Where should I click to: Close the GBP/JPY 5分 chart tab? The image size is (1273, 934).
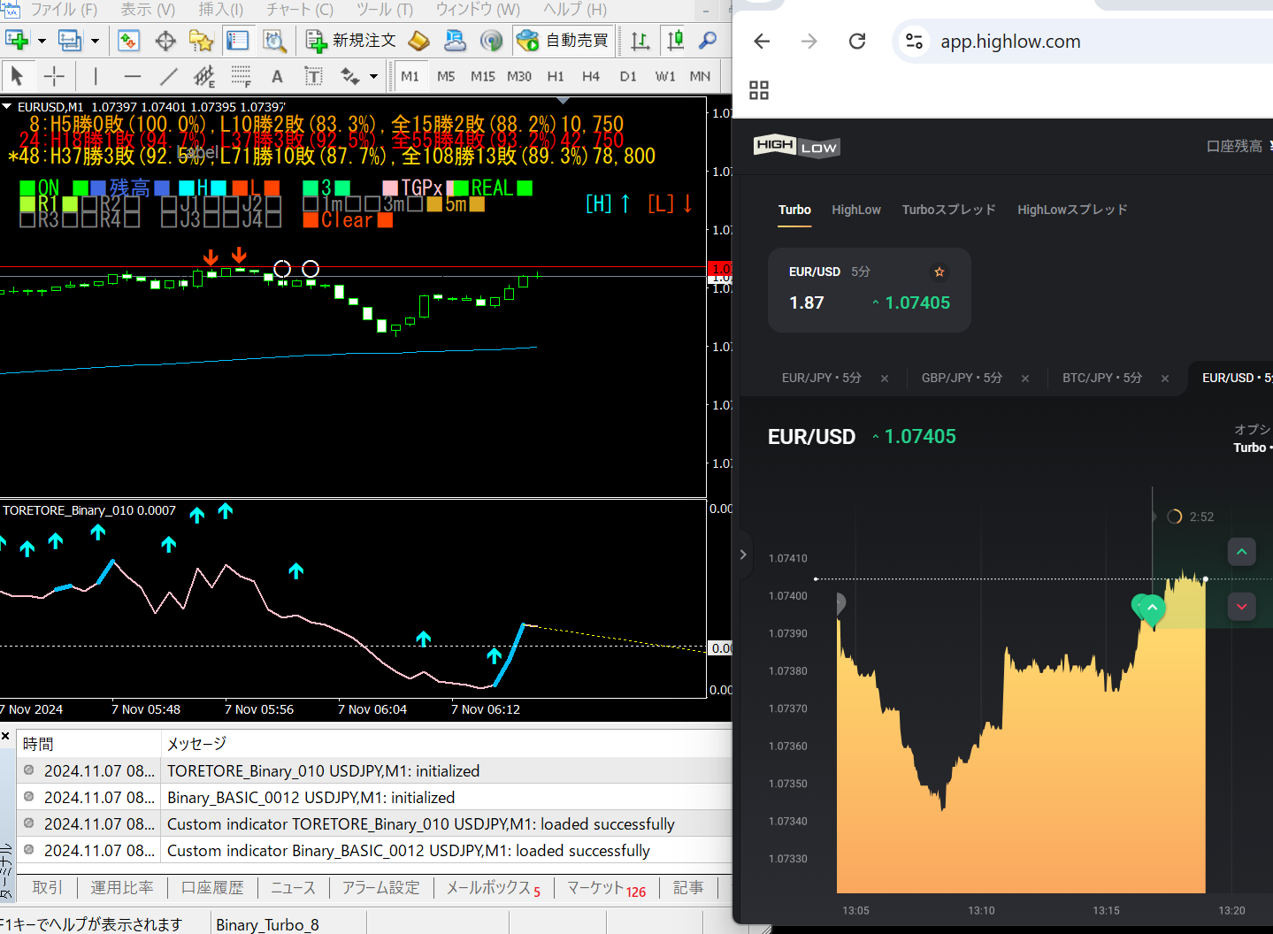tap(1025, 379)
